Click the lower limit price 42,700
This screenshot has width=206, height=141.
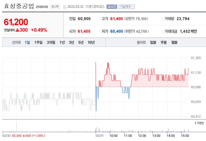pyautogui.click(x=142, y=31)
